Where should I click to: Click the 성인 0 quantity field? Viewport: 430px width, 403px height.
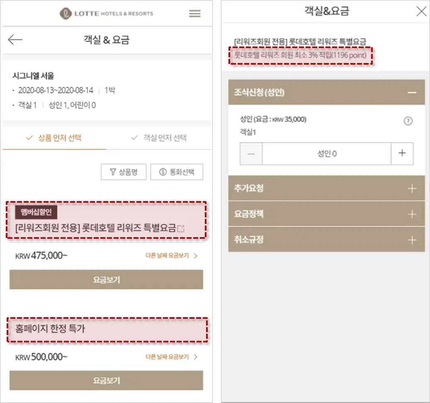point(327,153)
